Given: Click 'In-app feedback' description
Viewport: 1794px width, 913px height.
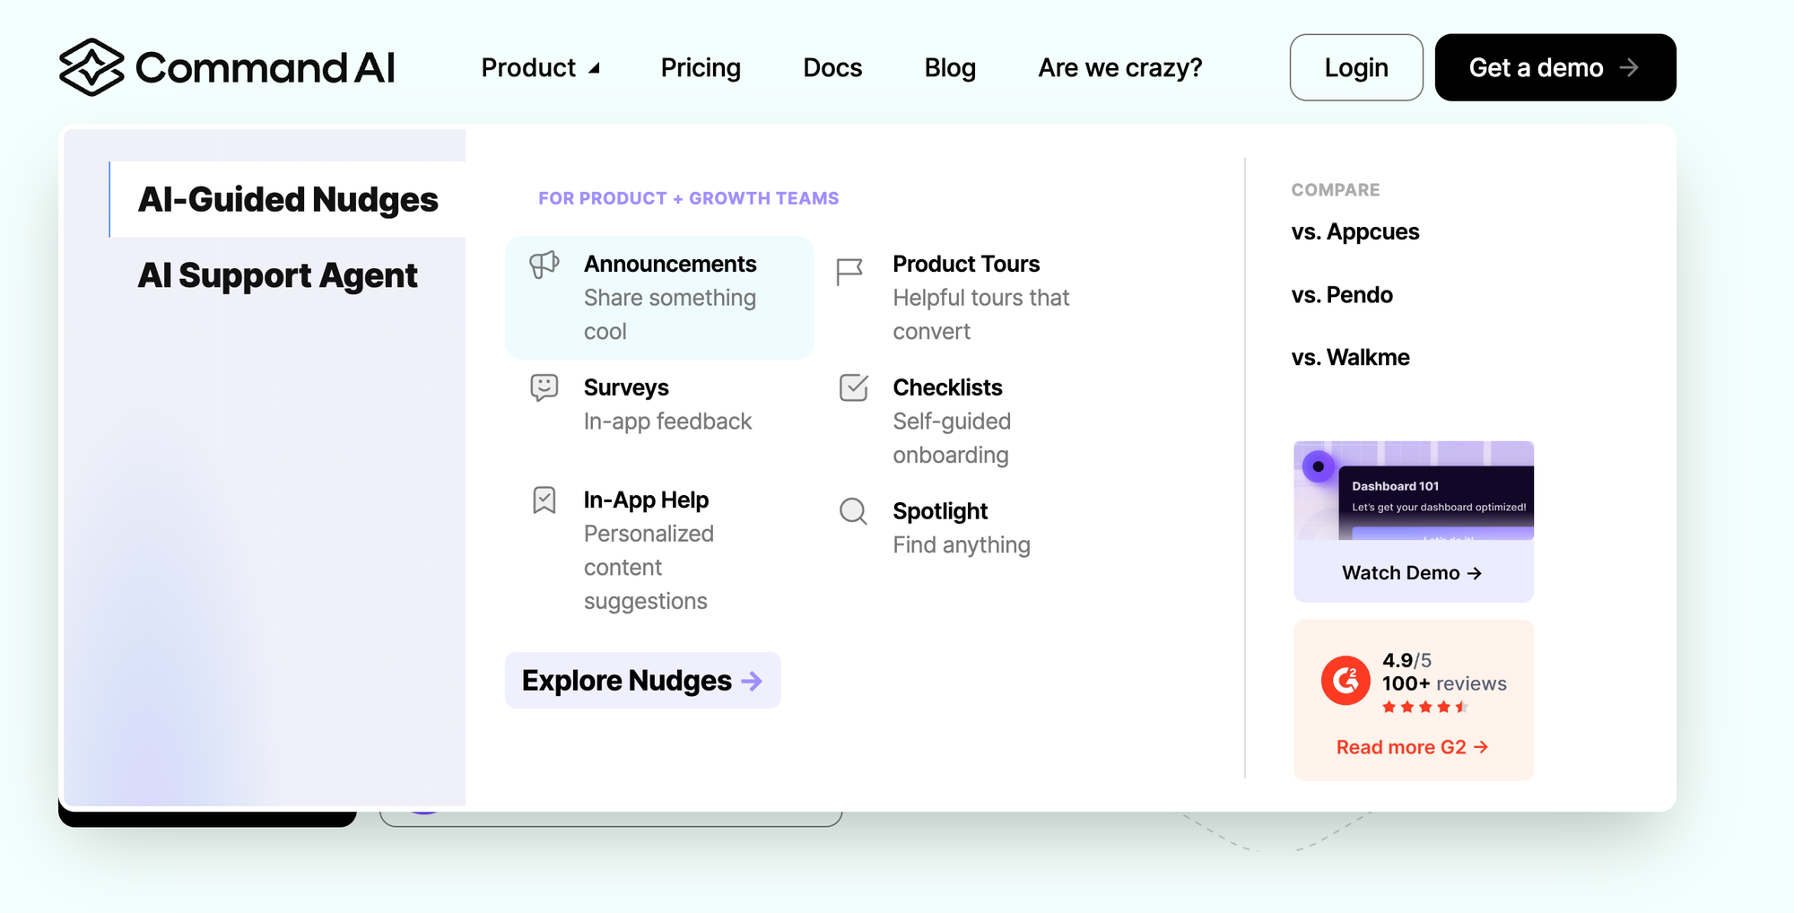Looking at the screenshot, I should pyautogui.click(x=667, y=422).
